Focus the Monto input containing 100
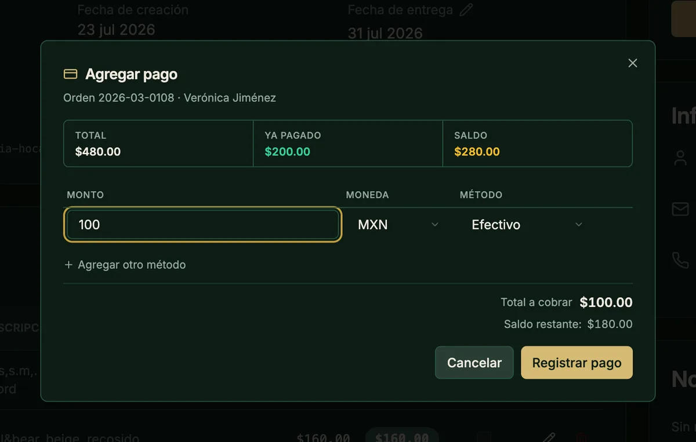Image resolution: width=696 pixels, height=442 pixels. point(201,225)
